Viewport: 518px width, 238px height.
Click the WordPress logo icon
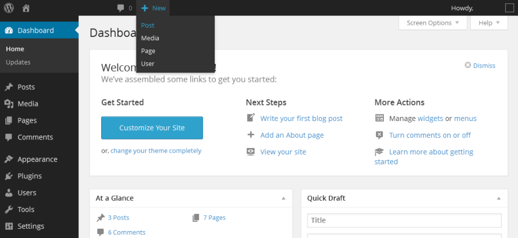tap(9, 8)
